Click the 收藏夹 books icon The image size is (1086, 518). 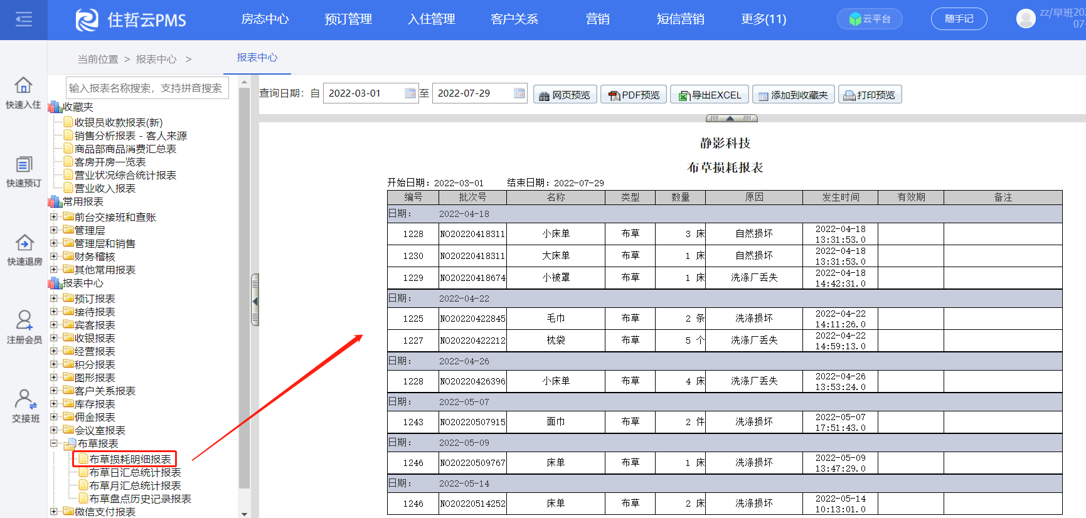click(55, 107)
